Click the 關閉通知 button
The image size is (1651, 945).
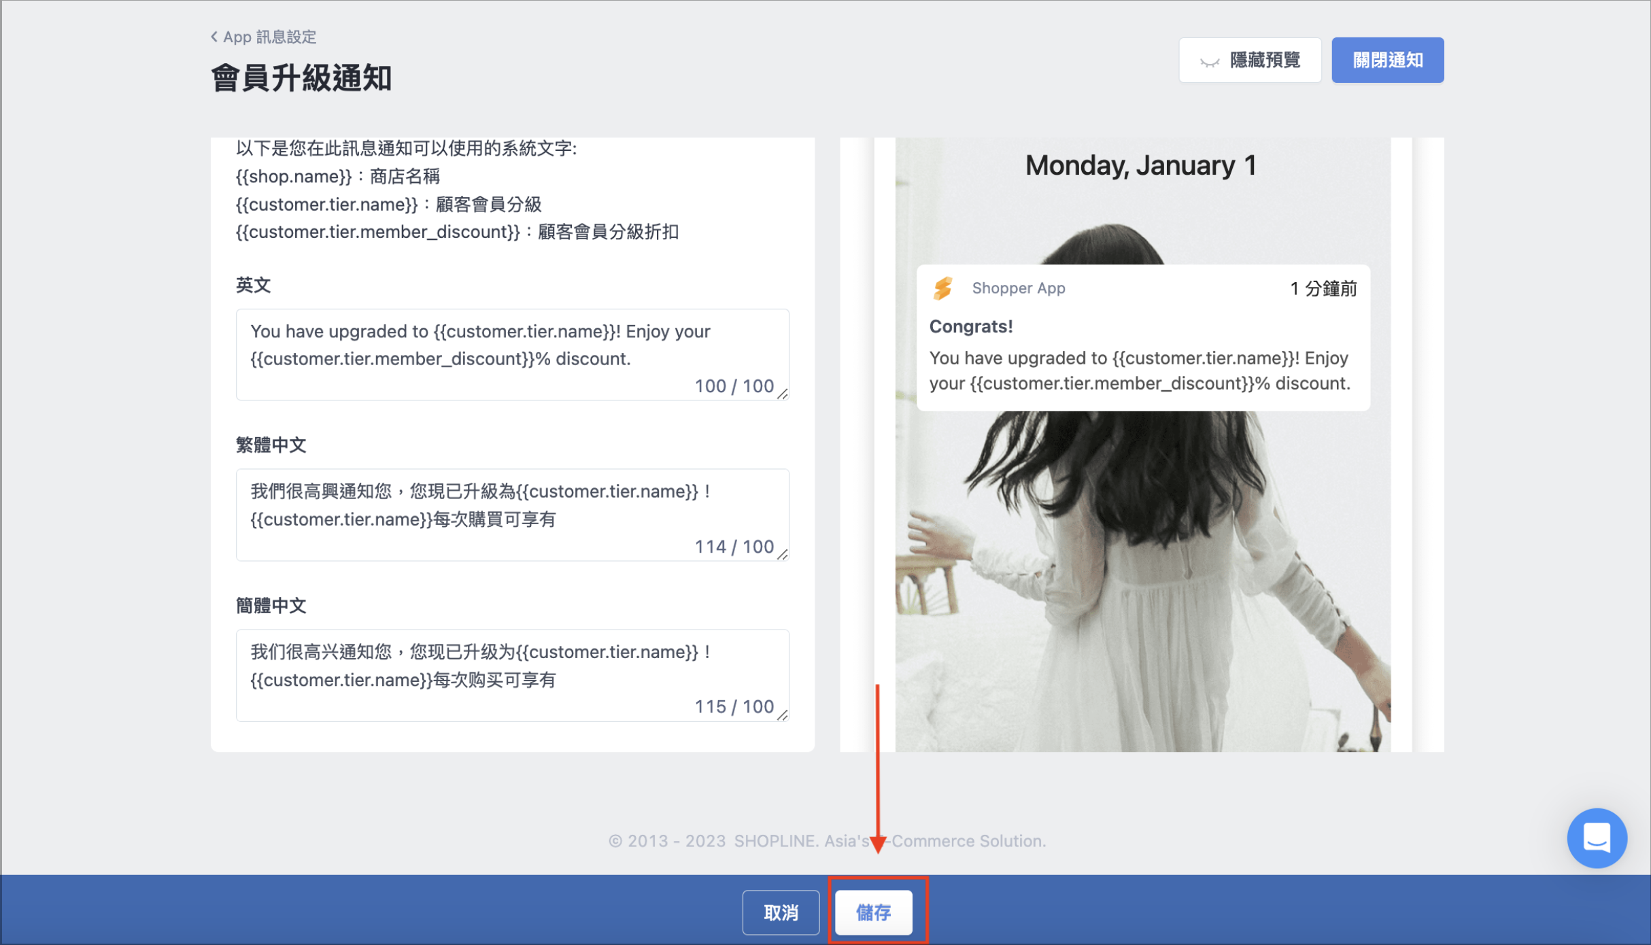coord(1387,60)
